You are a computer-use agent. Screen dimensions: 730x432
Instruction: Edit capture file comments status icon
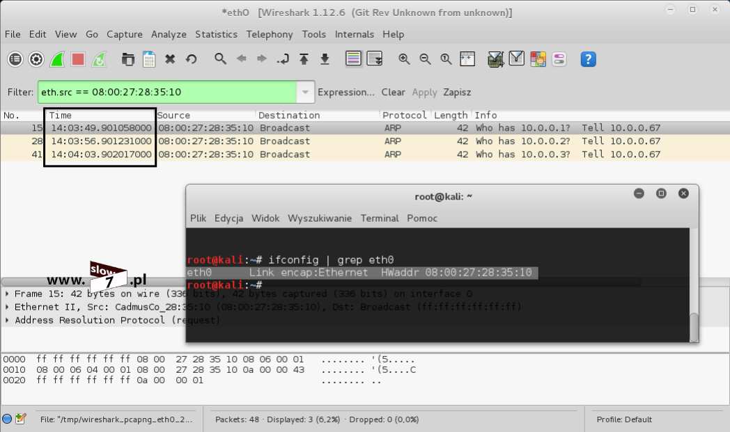pyautogui.click(x=20, y=419)
